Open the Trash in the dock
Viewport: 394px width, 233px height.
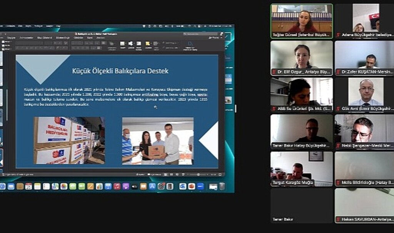[x=222, y=187]
